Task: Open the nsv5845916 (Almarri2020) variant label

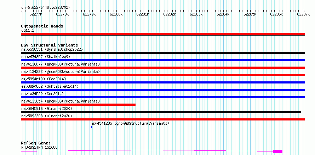Action: (x=47, y=108)
